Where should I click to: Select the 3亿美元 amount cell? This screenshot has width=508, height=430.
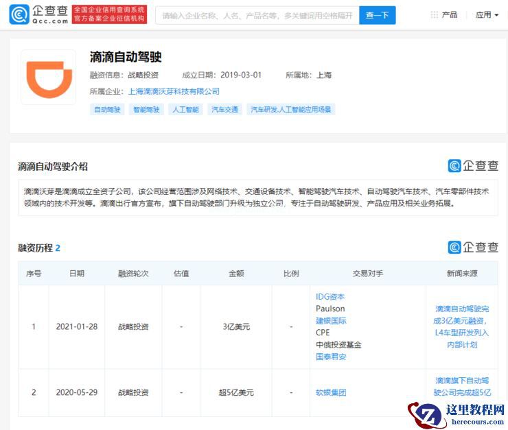236,327
